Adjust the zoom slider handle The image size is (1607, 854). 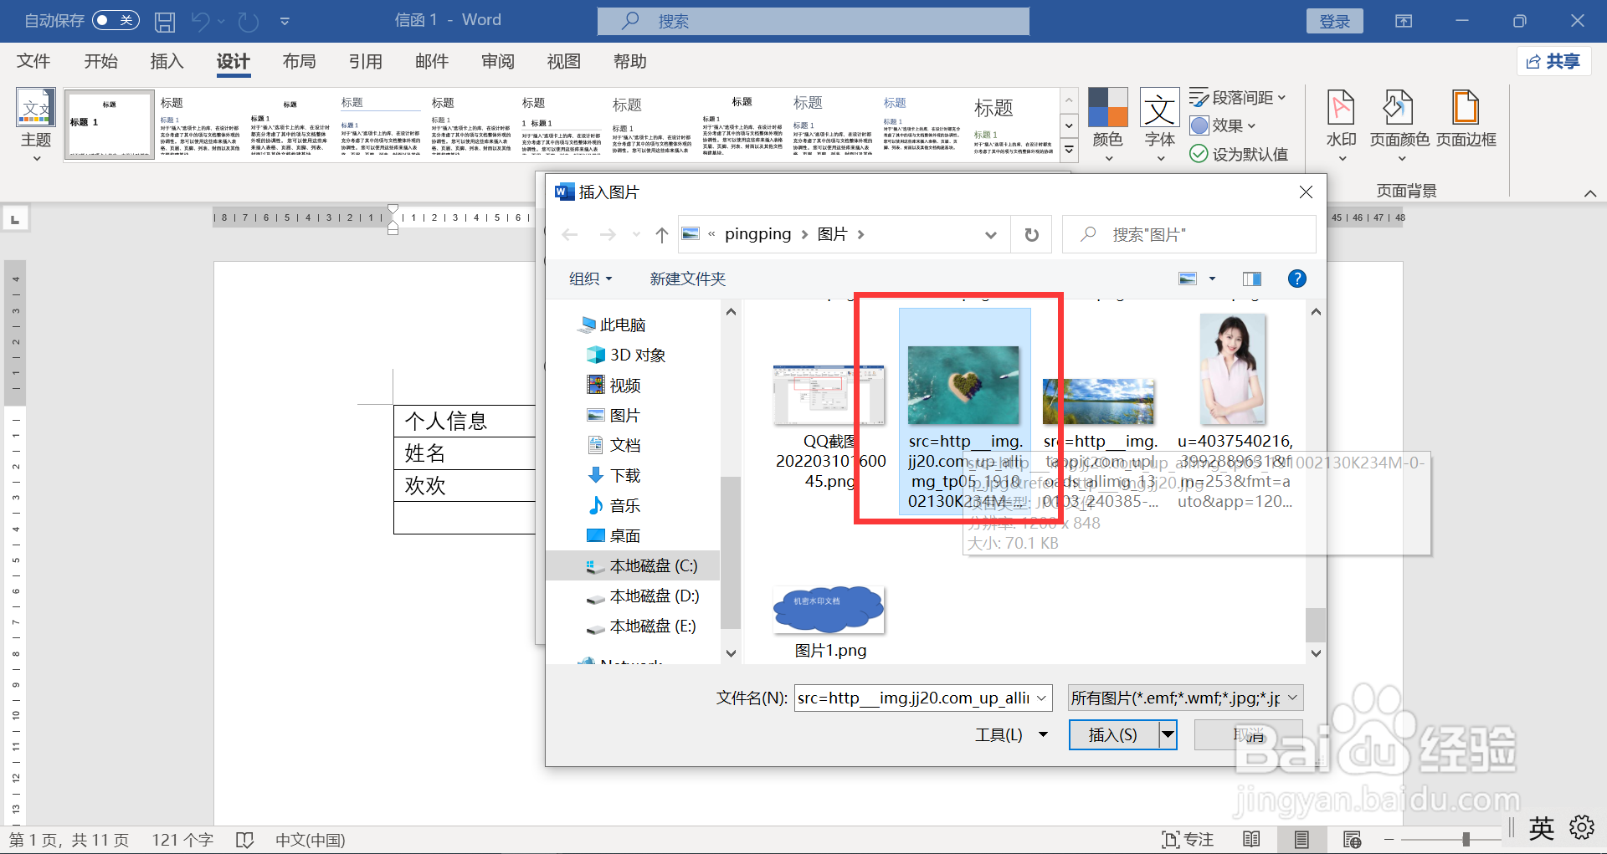[x=1466, y=839]
